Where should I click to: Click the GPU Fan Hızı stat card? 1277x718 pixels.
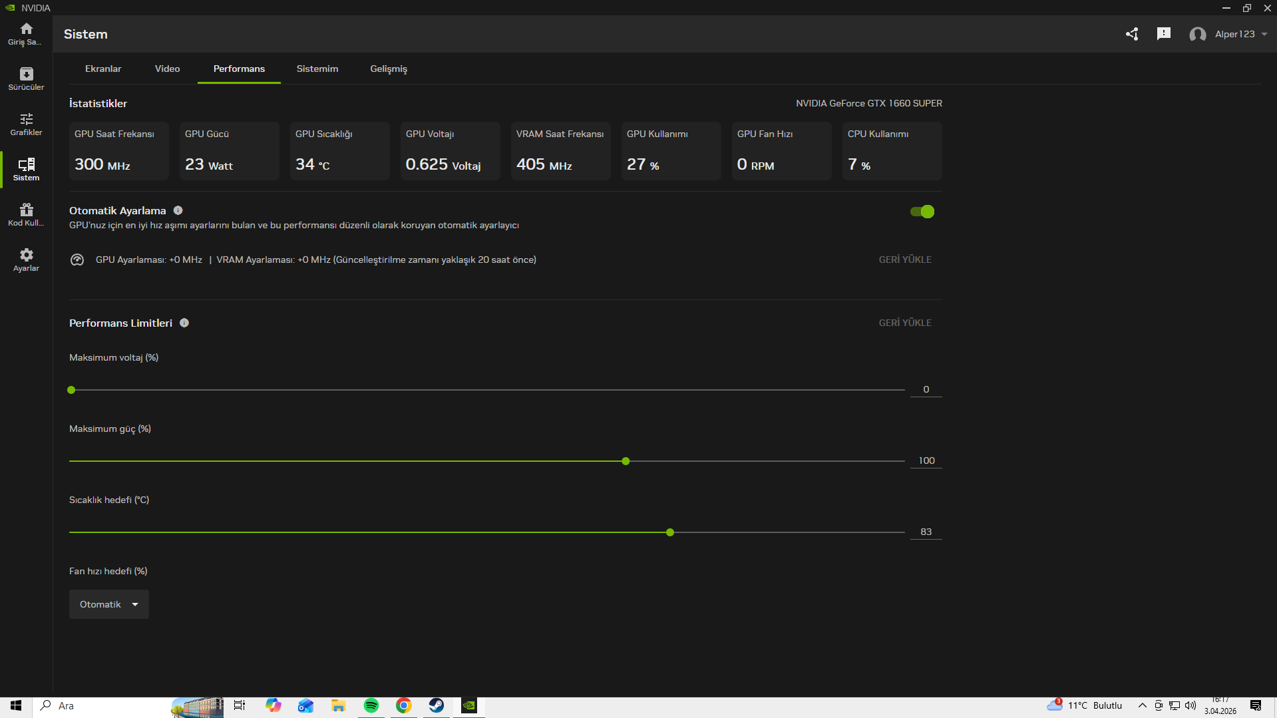(782, 151)
